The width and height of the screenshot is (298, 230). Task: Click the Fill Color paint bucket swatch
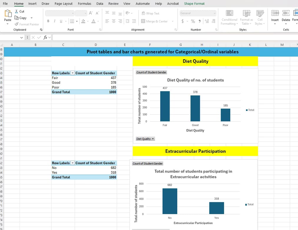83,21
